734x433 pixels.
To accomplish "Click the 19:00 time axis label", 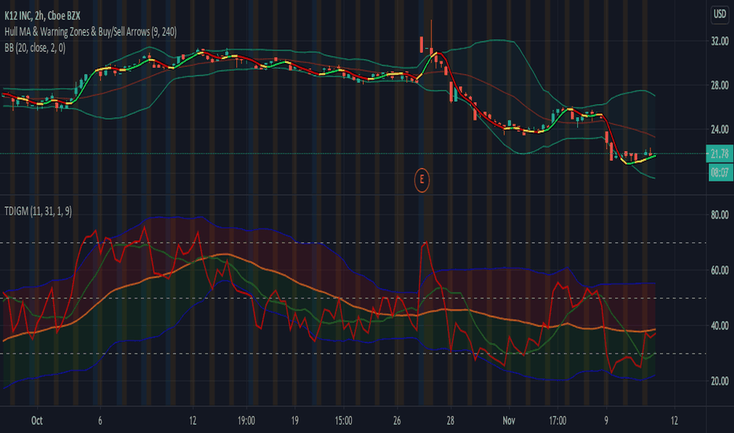I will 247,420.
